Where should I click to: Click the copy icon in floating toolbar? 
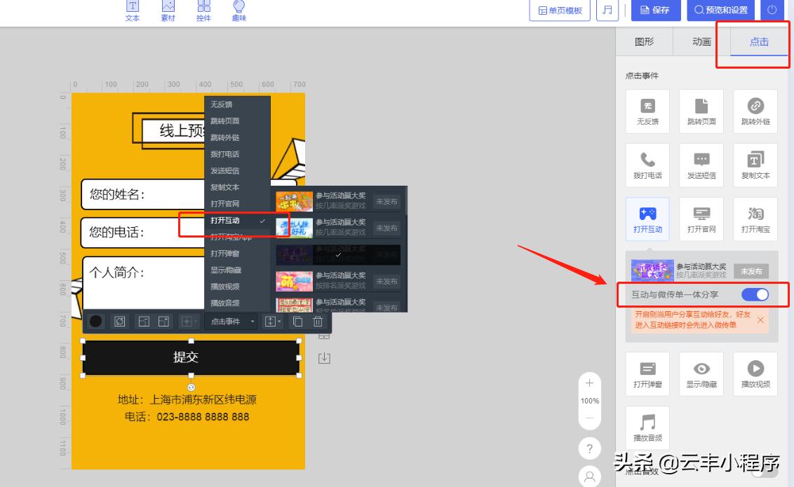click(297, 321)
